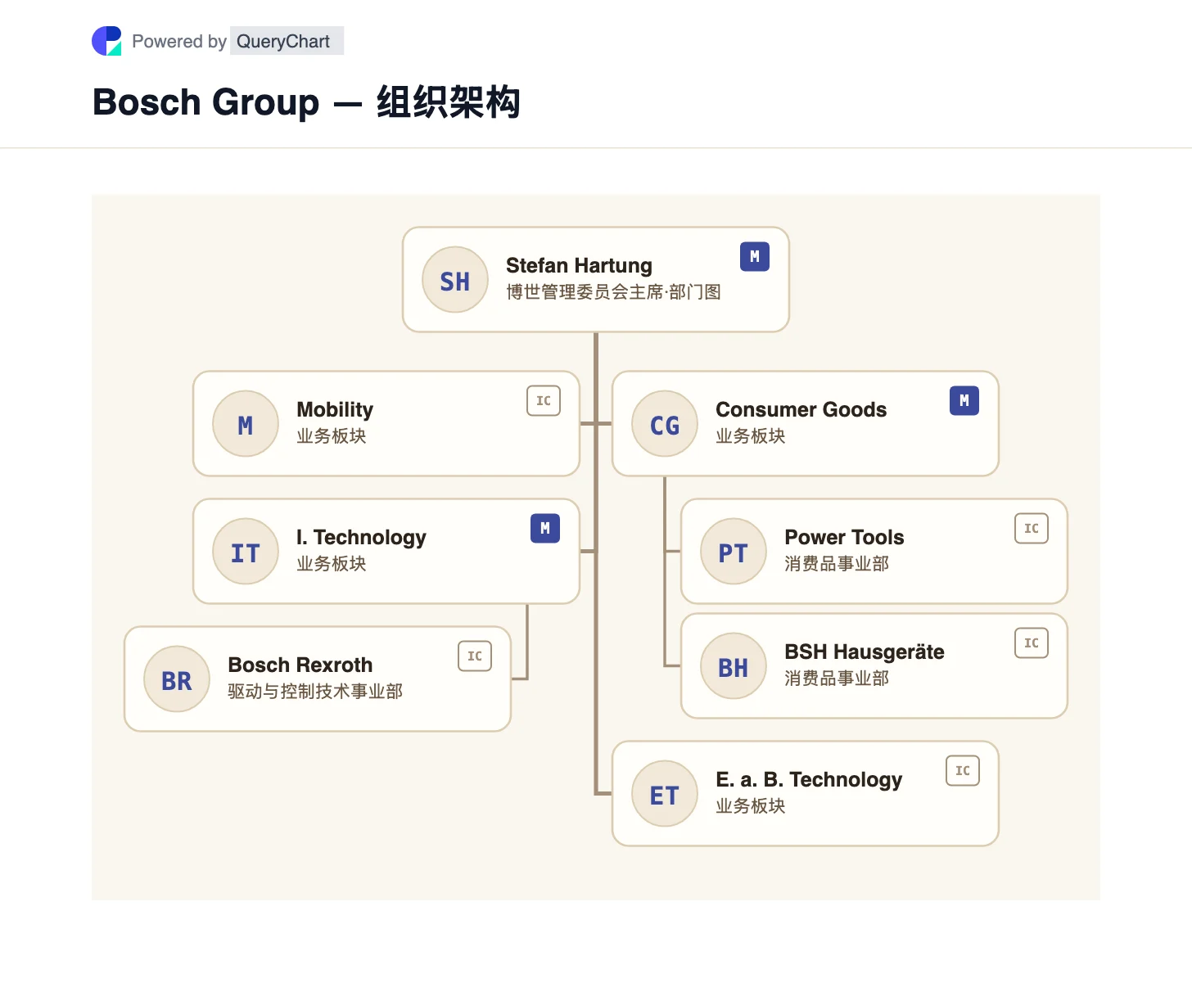Image resolution: width=1192 pixels, height=992 pixels.
Task: Click the Stefan Hartung name text
Action: pos(579,265)
